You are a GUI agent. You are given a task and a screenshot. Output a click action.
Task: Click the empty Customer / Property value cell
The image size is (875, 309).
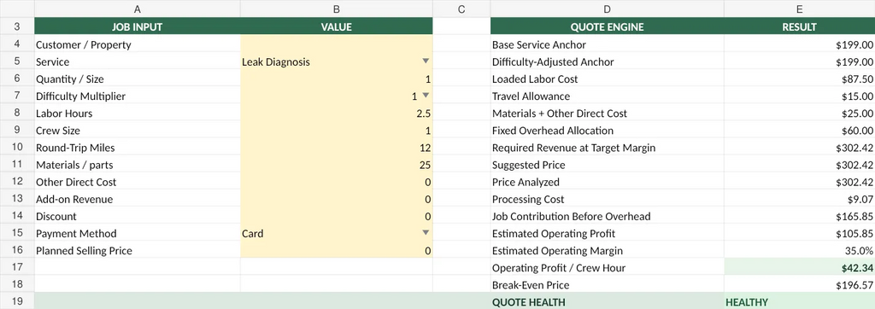tap(337, 44)
